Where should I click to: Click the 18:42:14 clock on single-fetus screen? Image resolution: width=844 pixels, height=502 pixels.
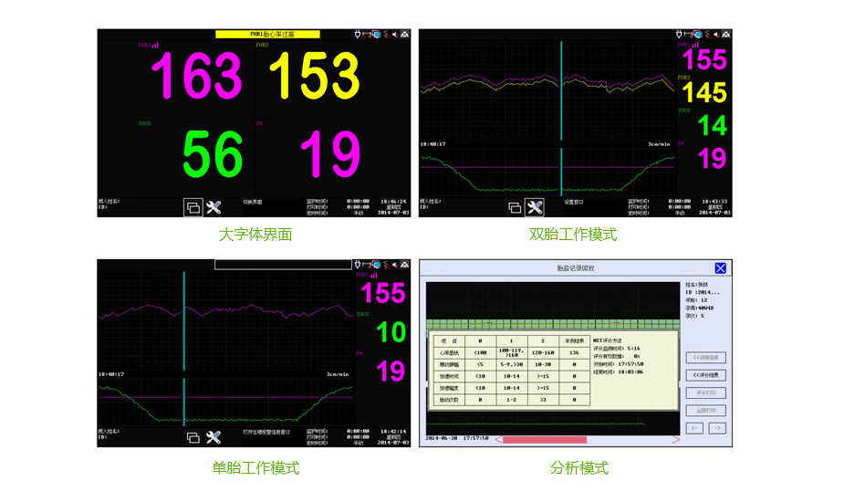[x=393, y=432]
